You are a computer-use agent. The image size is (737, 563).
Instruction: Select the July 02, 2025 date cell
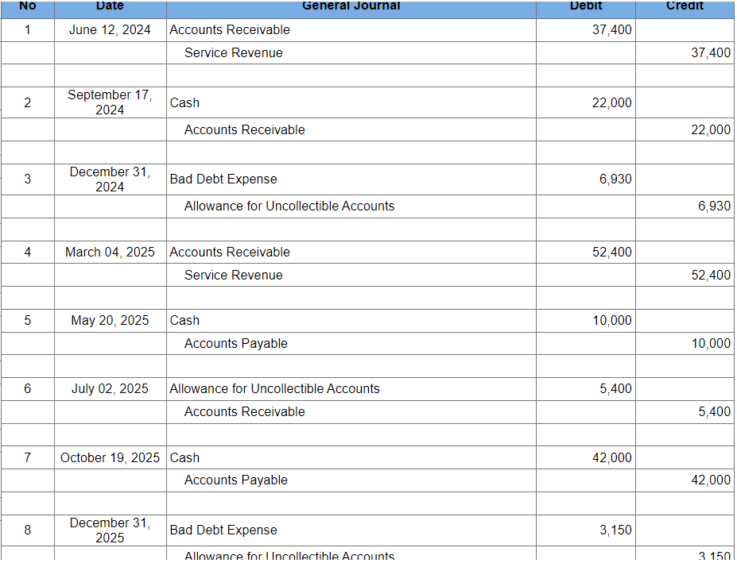click(109, 388)
